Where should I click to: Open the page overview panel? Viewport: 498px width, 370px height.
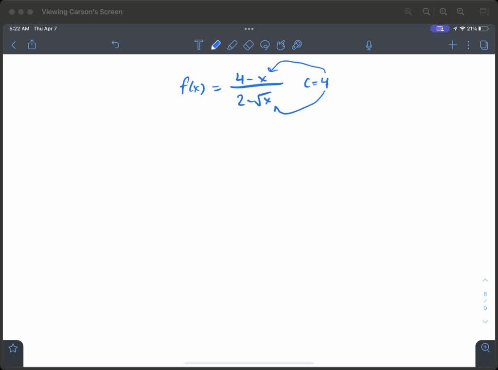[x=484, y=45]
